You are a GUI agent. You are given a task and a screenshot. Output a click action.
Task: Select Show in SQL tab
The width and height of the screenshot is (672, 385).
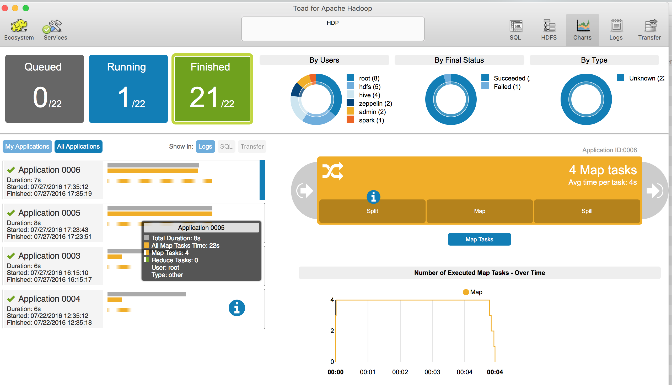point(226,146)
